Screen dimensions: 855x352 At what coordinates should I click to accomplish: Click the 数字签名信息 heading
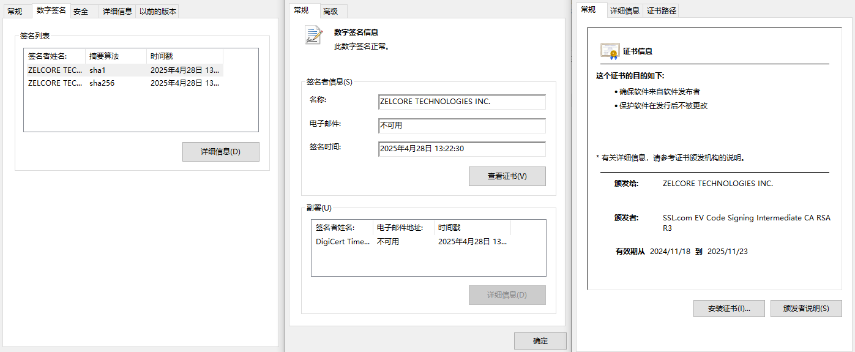pyautogui.click(x=356, y=32)
